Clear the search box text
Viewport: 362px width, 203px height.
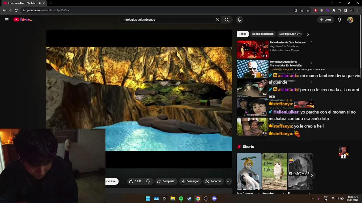[217, 20]
